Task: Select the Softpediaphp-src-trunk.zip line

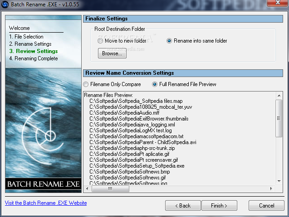Action: (x=132, y=148)
